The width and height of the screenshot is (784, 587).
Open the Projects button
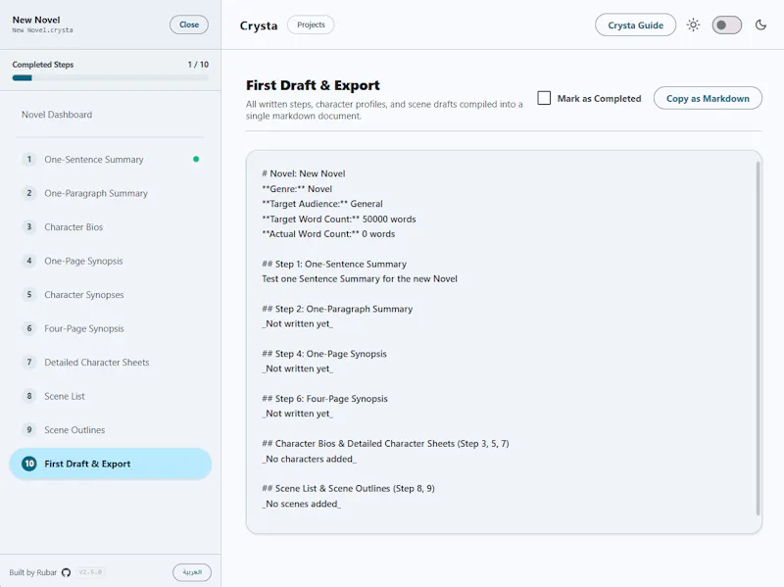click(x=311, y=24)
